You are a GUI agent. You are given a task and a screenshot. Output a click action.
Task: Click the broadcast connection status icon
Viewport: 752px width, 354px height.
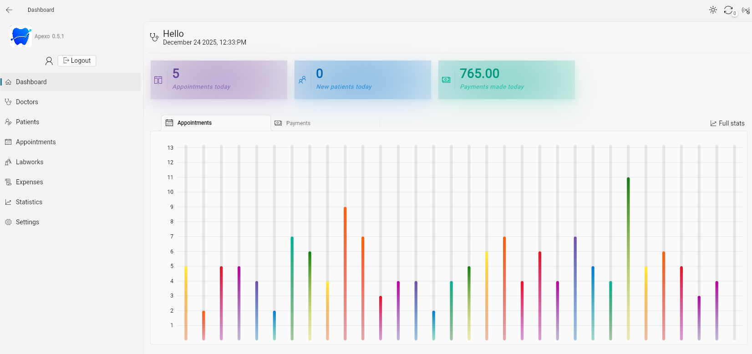[x=746, y=10]
